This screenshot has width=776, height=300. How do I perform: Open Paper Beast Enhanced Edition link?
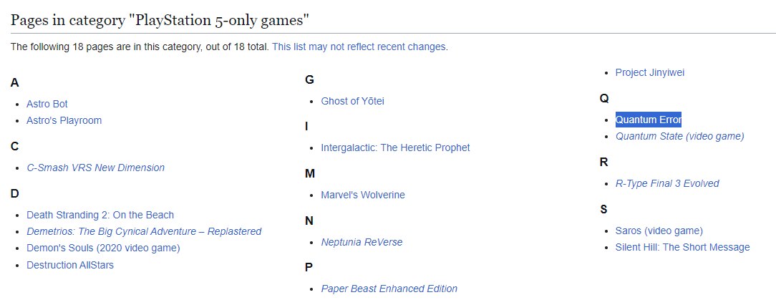[x=389, y=289]
